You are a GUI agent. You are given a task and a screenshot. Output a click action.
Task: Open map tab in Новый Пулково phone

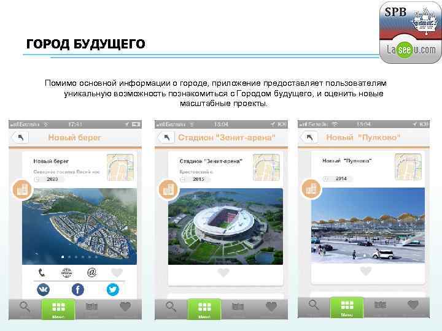(380, 307)
